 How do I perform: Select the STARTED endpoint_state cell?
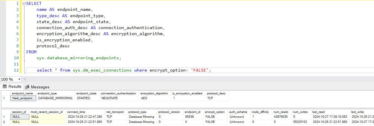point(87,98)
